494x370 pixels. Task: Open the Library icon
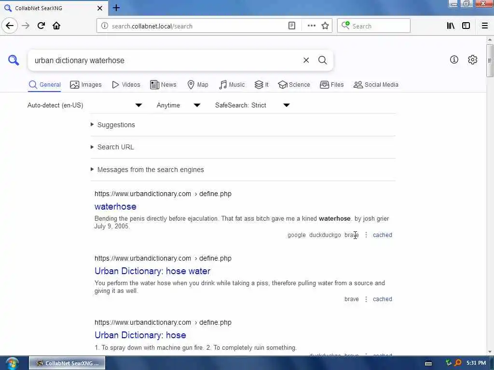pos(451,26)
